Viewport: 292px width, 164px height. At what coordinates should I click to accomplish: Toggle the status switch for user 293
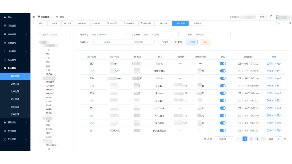click(x=223, y=63)
